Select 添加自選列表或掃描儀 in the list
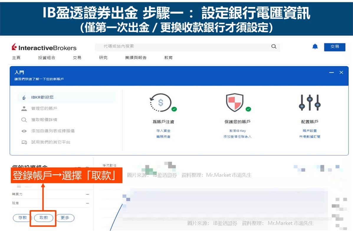The width and height of the screenshot is (353, 231). tap(53, 131)
